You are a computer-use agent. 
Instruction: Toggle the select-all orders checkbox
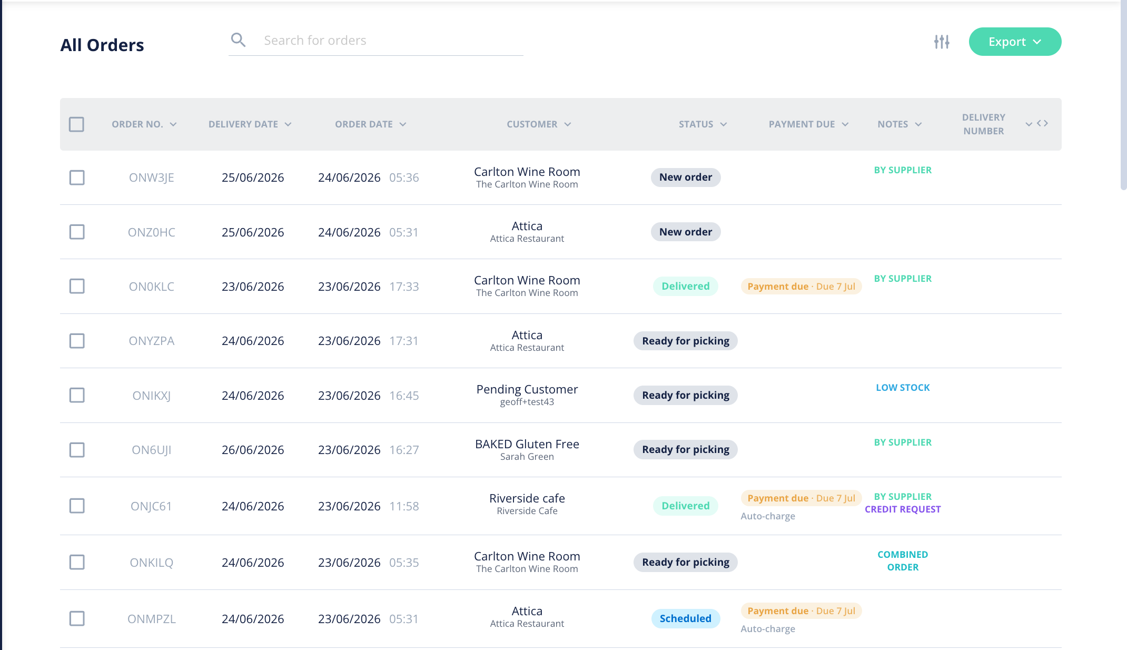76,124
